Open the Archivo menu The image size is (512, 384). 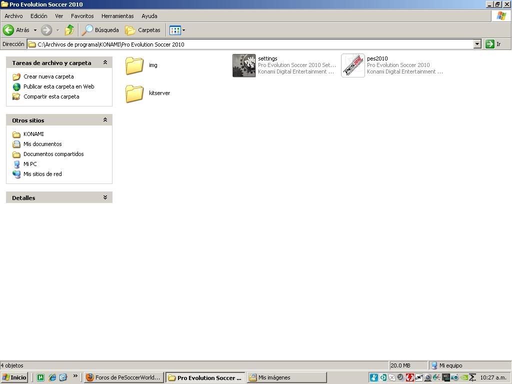(13, 16)
